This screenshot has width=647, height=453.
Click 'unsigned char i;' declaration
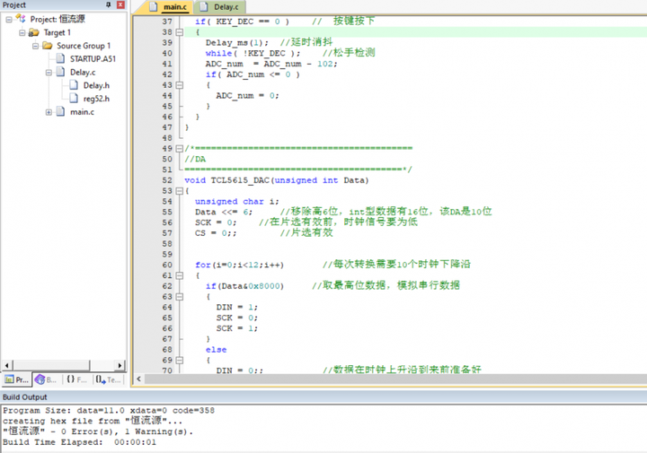(237, 201)
